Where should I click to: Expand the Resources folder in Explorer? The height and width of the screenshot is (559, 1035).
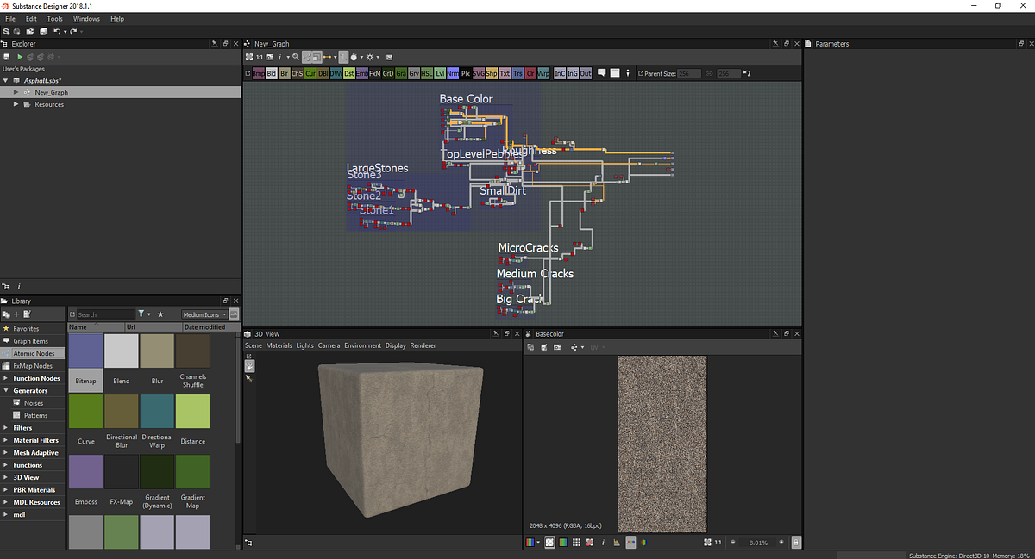click(x=15, y=104)
